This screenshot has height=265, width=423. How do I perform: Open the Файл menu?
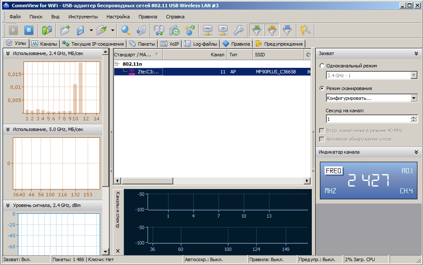tap(15, 17)
